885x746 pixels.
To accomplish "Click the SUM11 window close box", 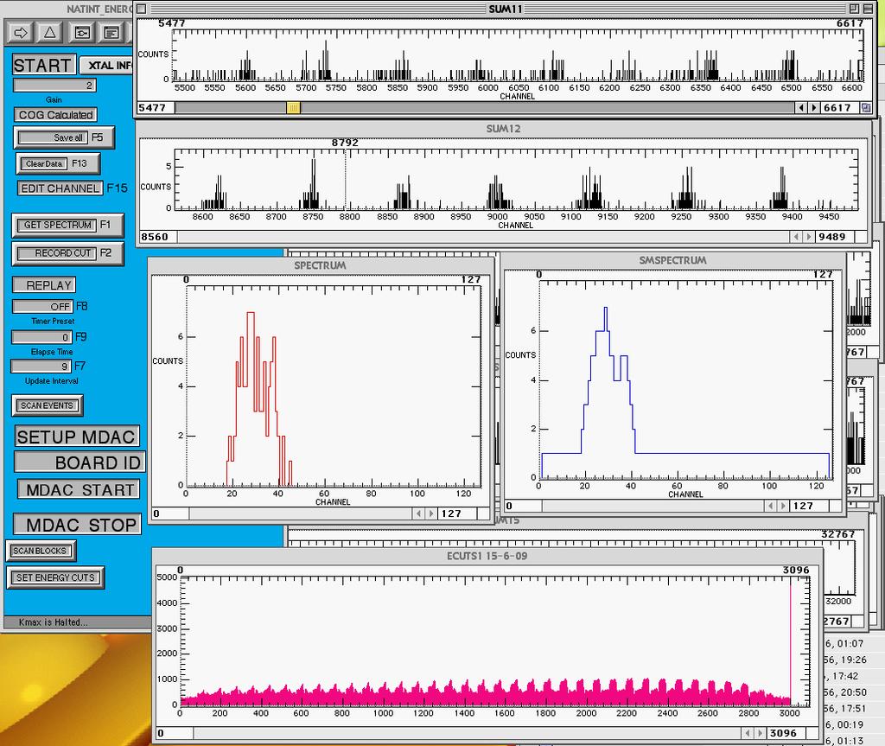I will tap(142, 9).
